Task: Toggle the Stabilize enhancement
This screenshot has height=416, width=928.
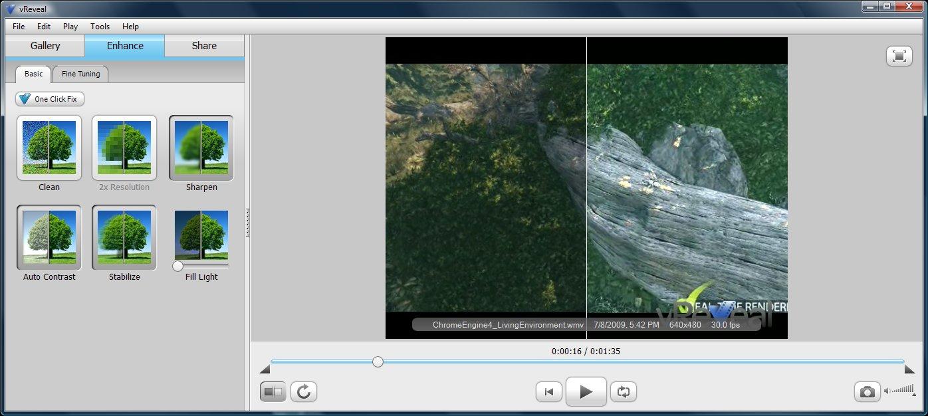Action: click(x=124, y=237)
